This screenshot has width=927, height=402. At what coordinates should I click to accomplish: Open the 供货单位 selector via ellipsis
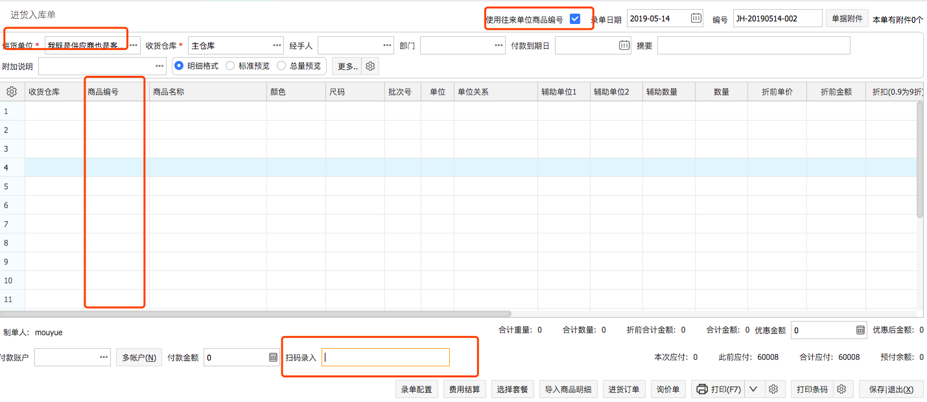134,45
